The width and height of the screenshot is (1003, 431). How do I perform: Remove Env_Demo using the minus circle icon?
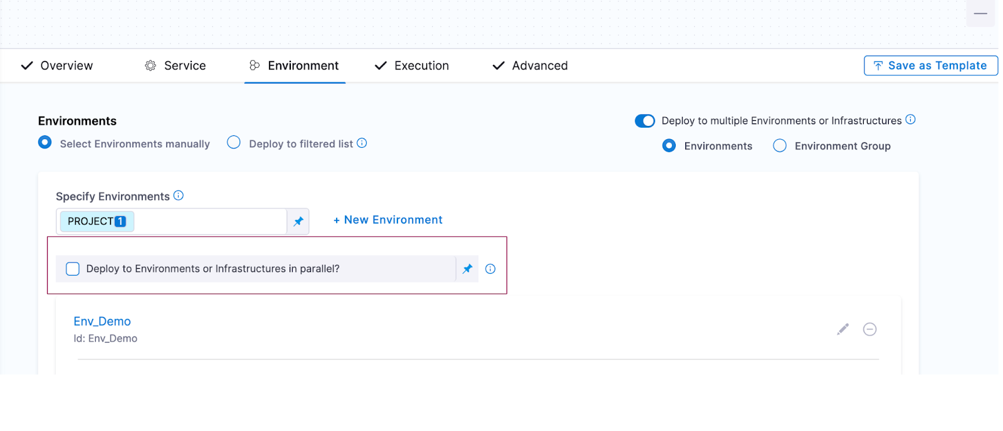point(869,329)
